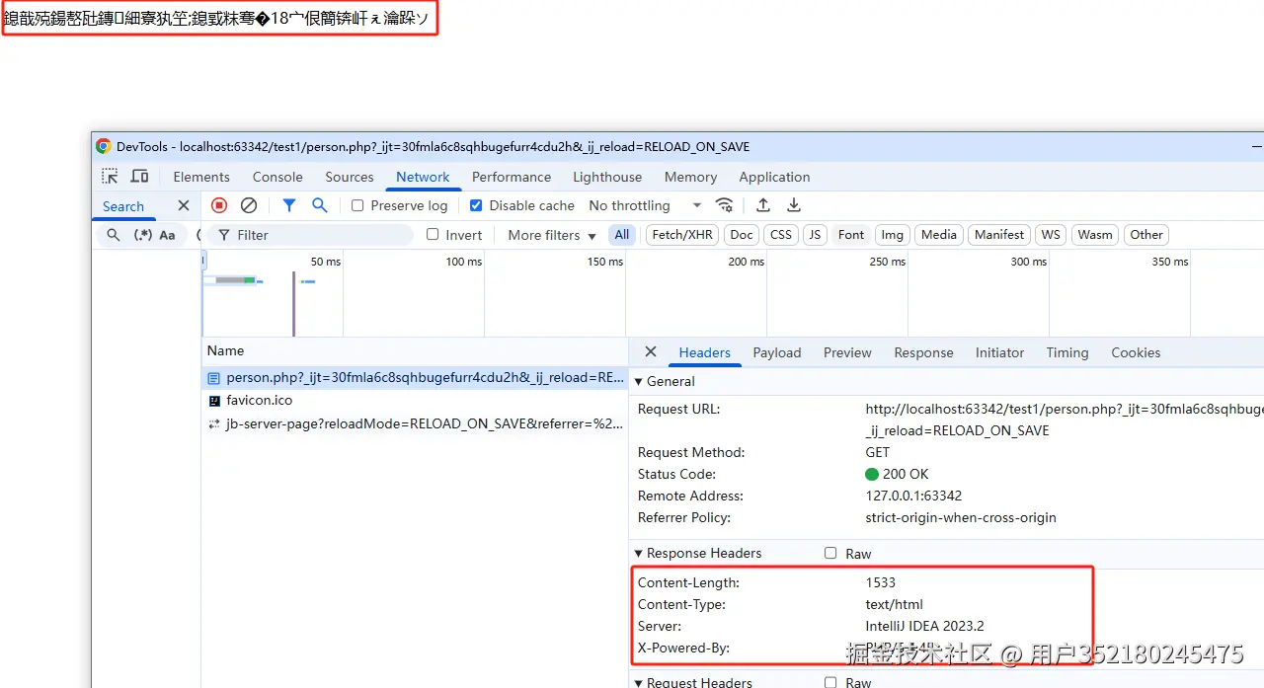The height and width of the screenshot is (688, 1264).
Task: Filter requests by Other type
Action: (1146, 235)
